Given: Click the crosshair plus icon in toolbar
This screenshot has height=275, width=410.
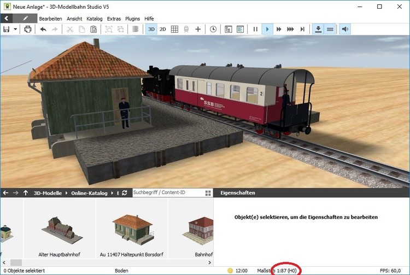Looking at the screenshot, I should pos(198,29).
